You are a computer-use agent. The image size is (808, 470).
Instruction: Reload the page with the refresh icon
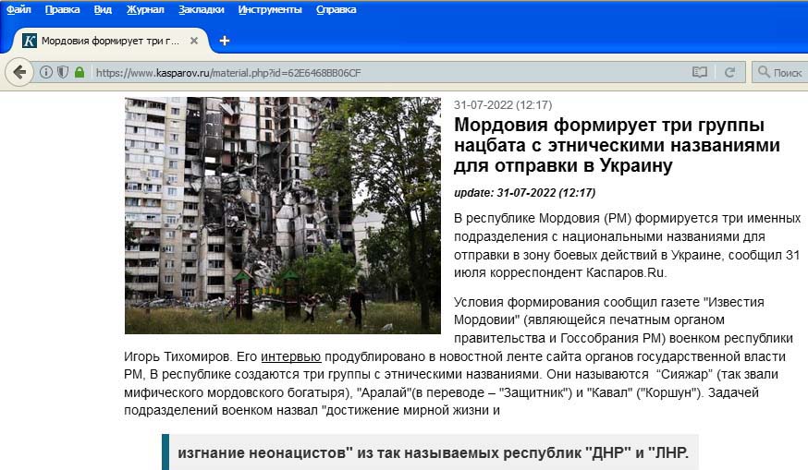(x=729, y=73)
